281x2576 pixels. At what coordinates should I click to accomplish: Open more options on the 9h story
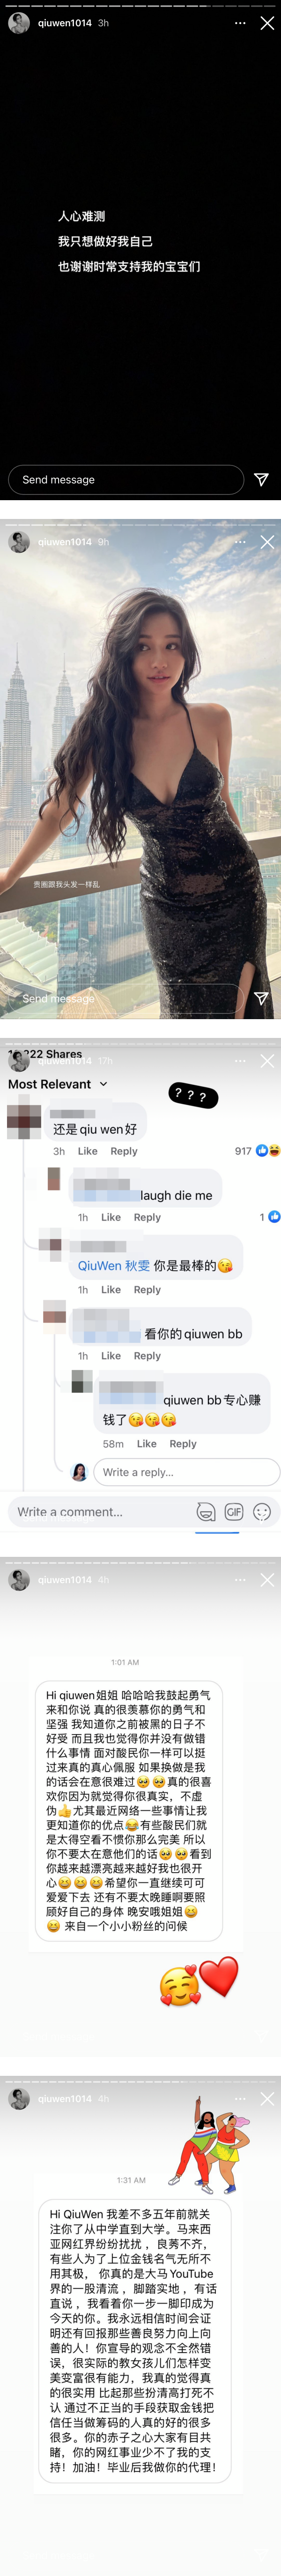(x=239, y=542)
